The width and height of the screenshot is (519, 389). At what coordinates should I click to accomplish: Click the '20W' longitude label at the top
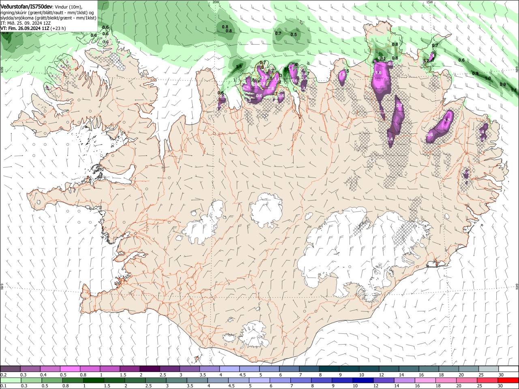pyautogui.click(x=216, y=2)
